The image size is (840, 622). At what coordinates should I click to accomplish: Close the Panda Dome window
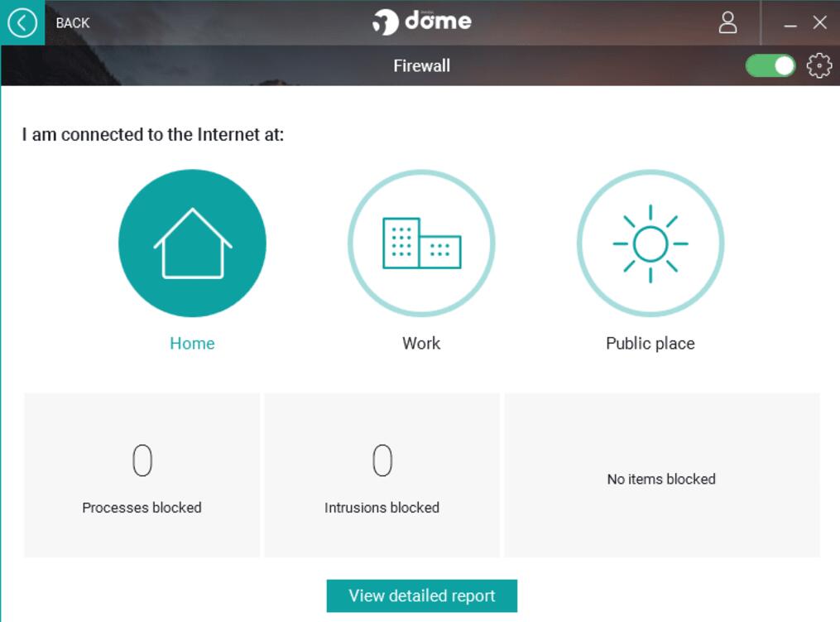(x=819, y=22)
